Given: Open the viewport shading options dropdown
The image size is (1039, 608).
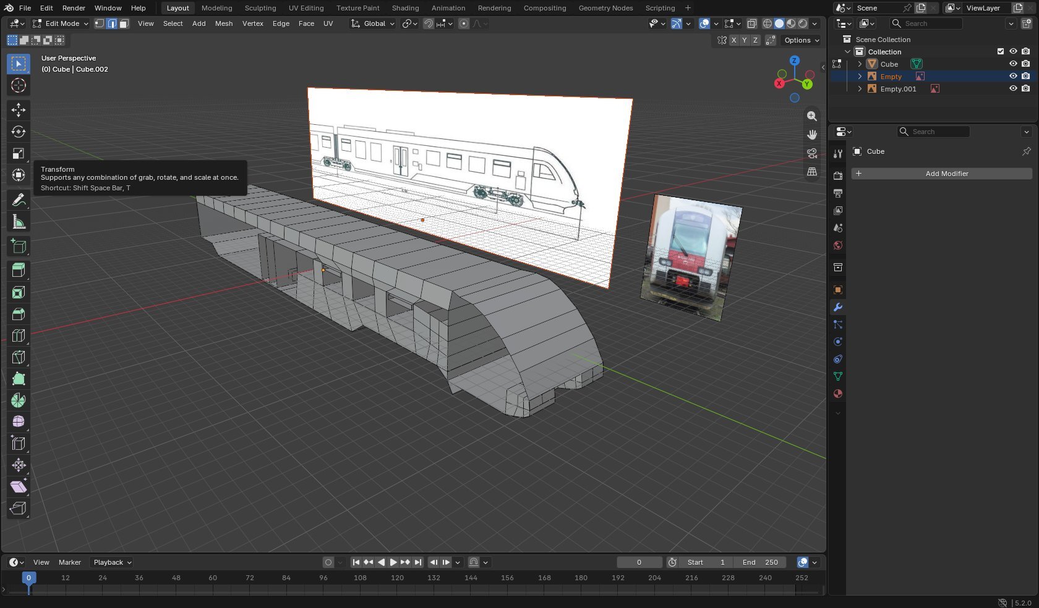Looking at the screenshot, I should pos(815,23).
